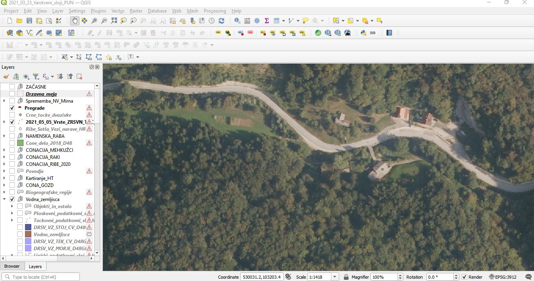Open the Field Calculator
This screenshot has height=281, width=534.
(247, 21)
